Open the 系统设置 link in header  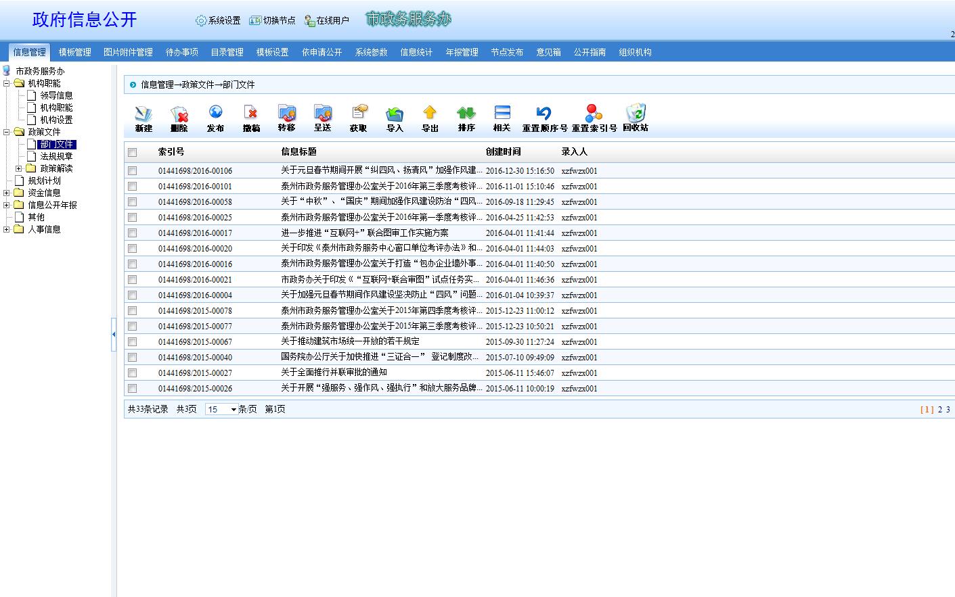(x=218, y=20)
